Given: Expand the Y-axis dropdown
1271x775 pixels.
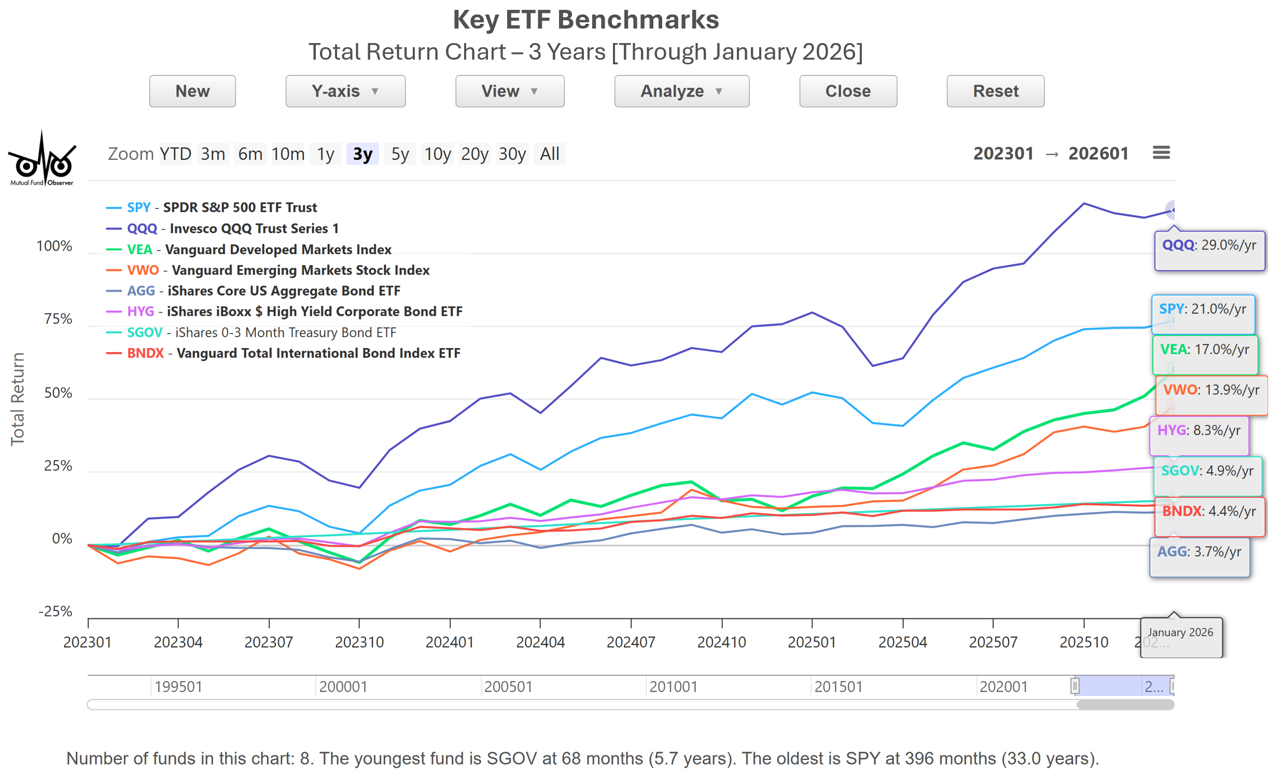Looking at the screenshot, I should (346, 91).
